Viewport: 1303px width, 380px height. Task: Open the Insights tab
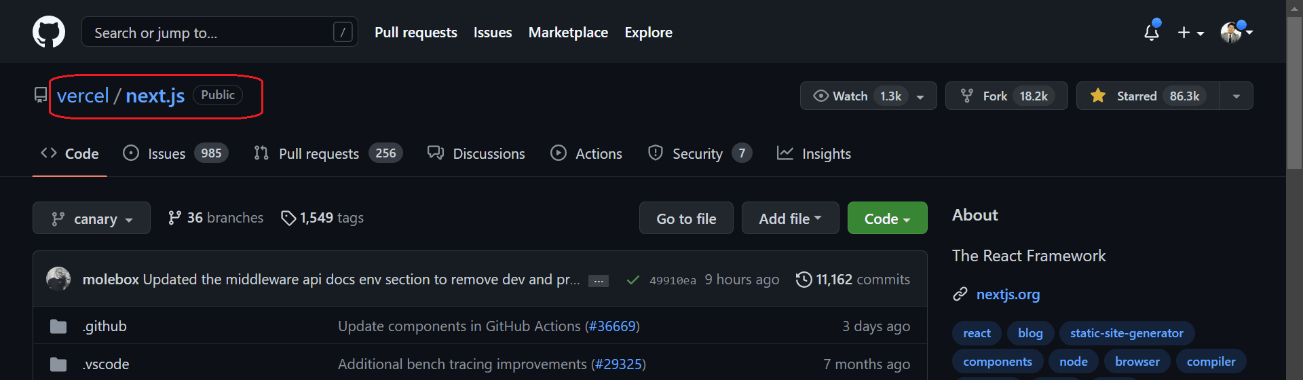pyautogui.click(x=814, y=154)
